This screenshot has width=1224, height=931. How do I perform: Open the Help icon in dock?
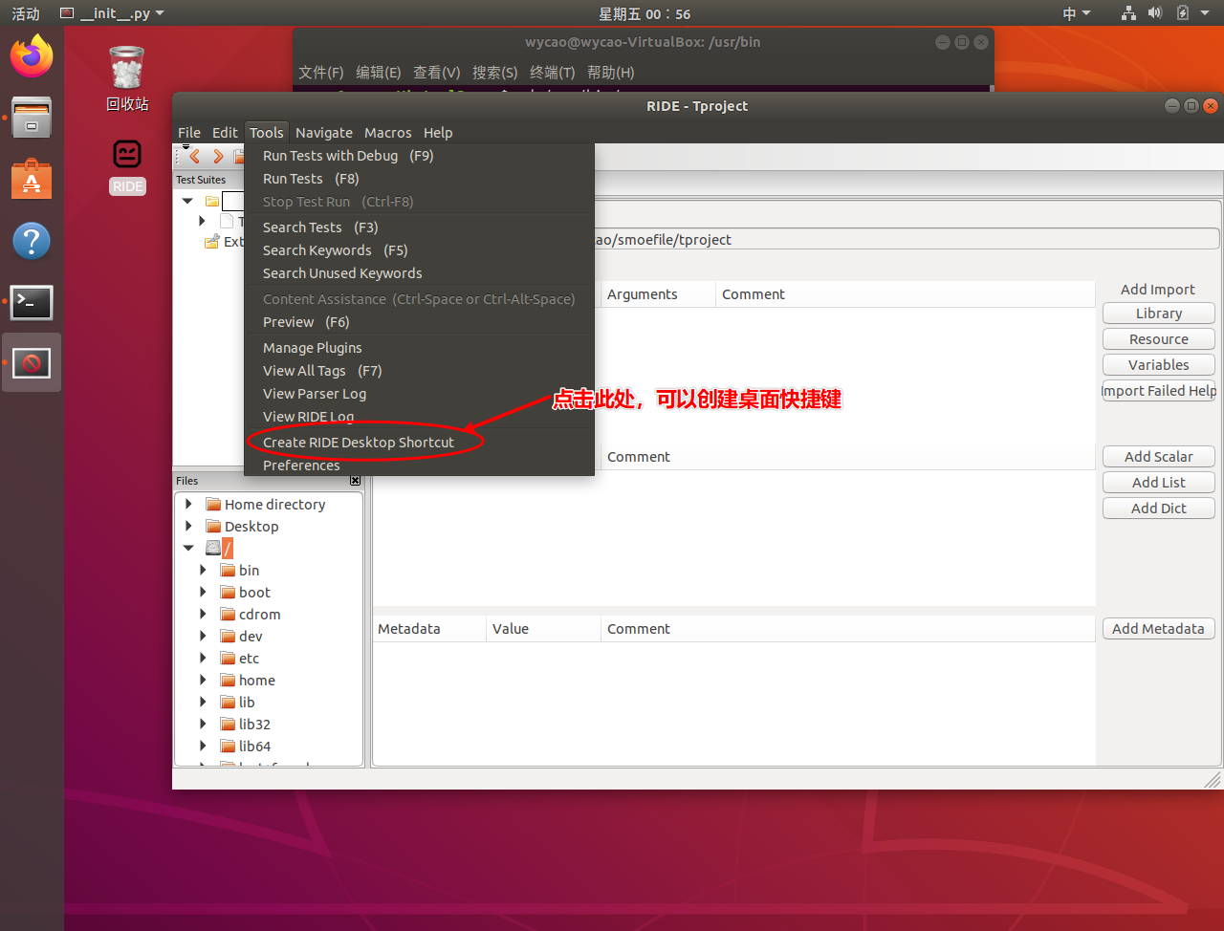[32, 241]
